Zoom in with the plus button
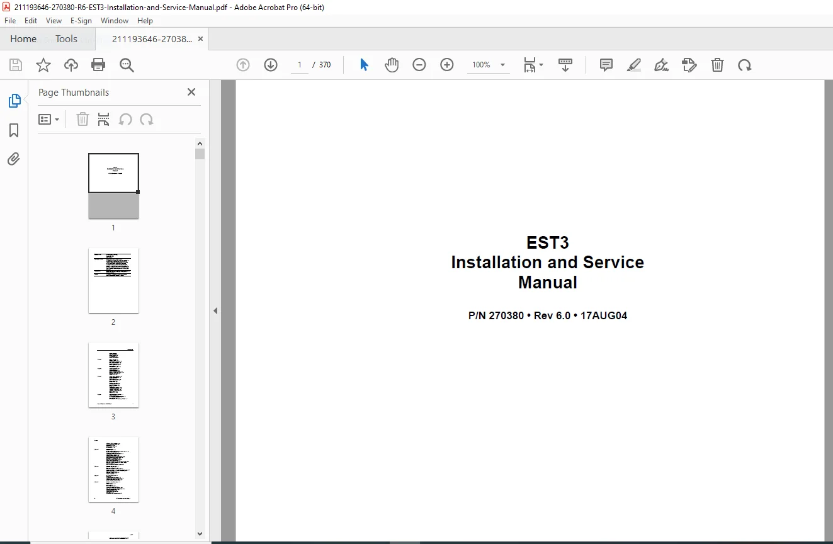This screenshot has width=833, height=544. [447, 65]
